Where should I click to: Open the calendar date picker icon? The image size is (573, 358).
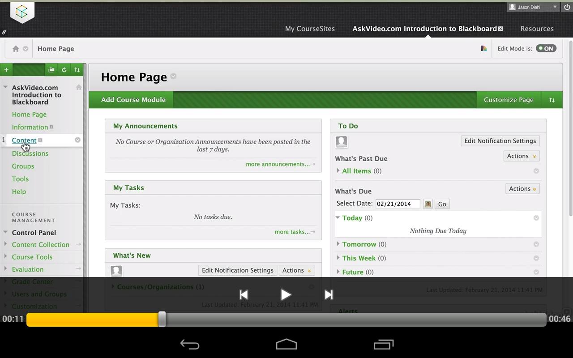tap(428, 204)
